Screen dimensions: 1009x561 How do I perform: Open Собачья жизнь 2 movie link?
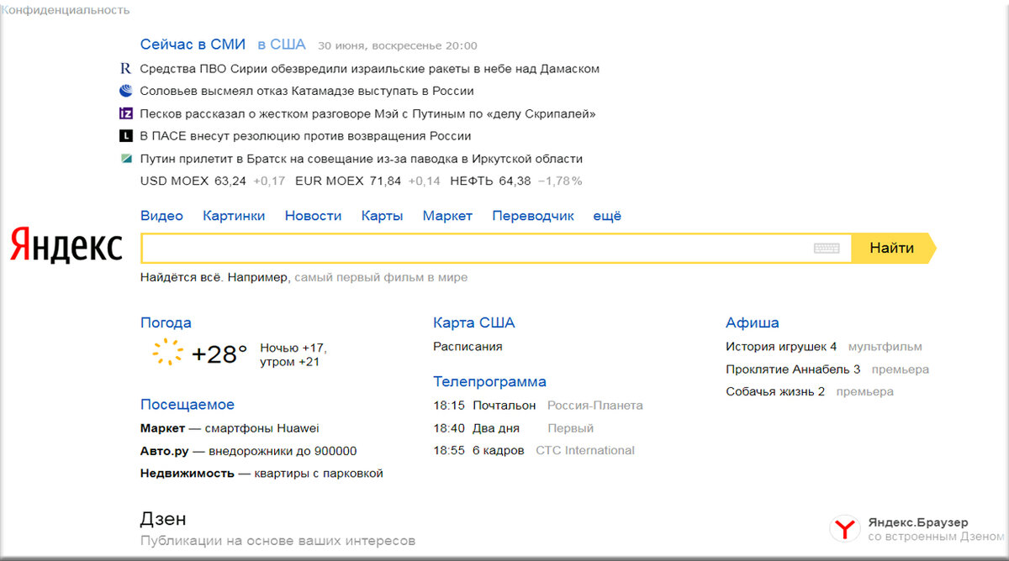click(x=775, y=392)
